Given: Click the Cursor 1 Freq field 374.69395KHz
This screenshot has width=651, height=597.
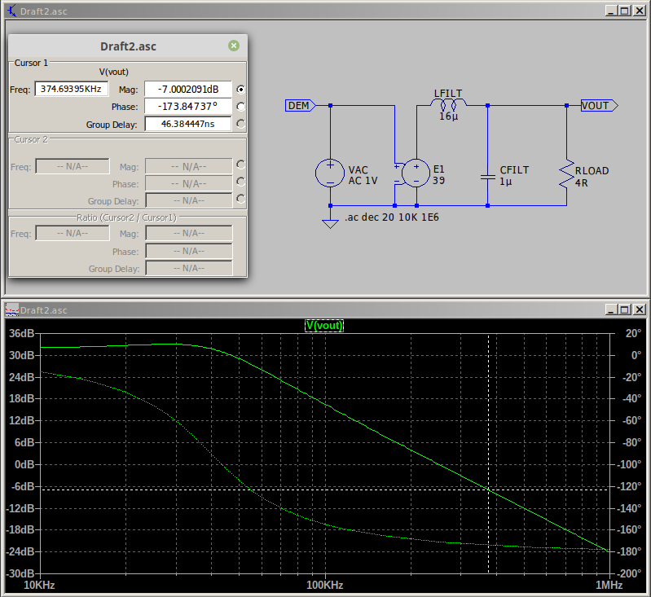Looking at the screenshot, I should click(x=72, y=89).
